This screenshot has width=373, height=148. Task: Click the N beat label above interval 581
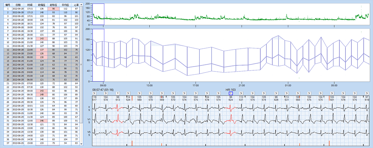point(332,93)
